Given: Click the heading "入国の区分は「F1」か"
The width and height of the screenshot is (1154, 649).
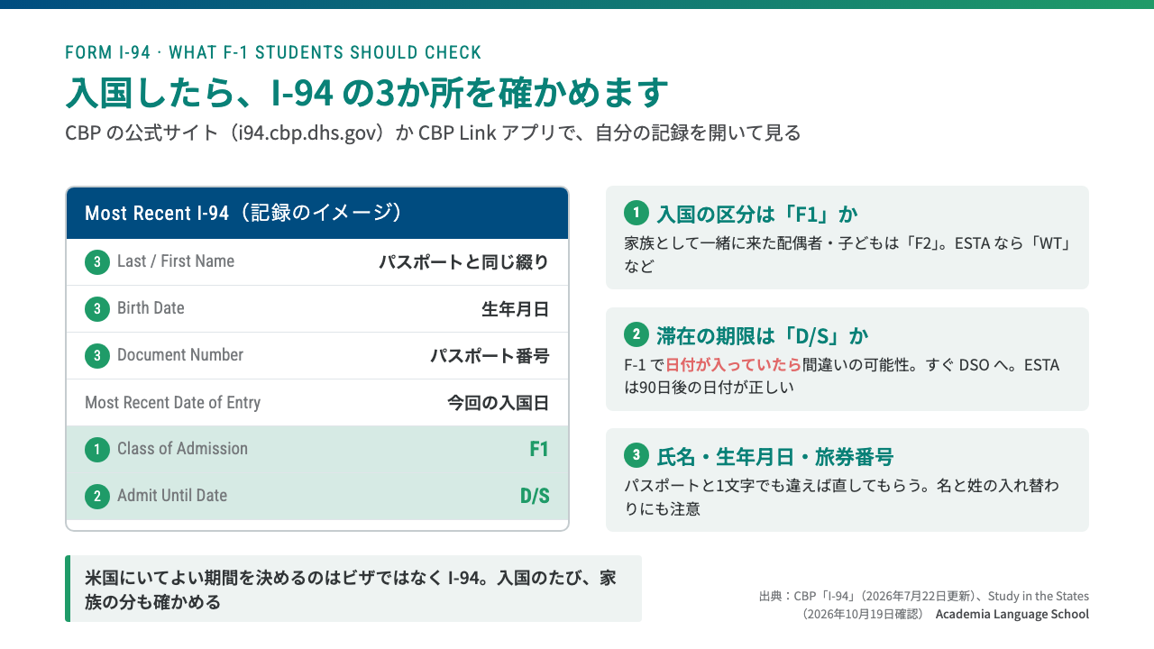Looking at the screenshot, I should [757, 214].
